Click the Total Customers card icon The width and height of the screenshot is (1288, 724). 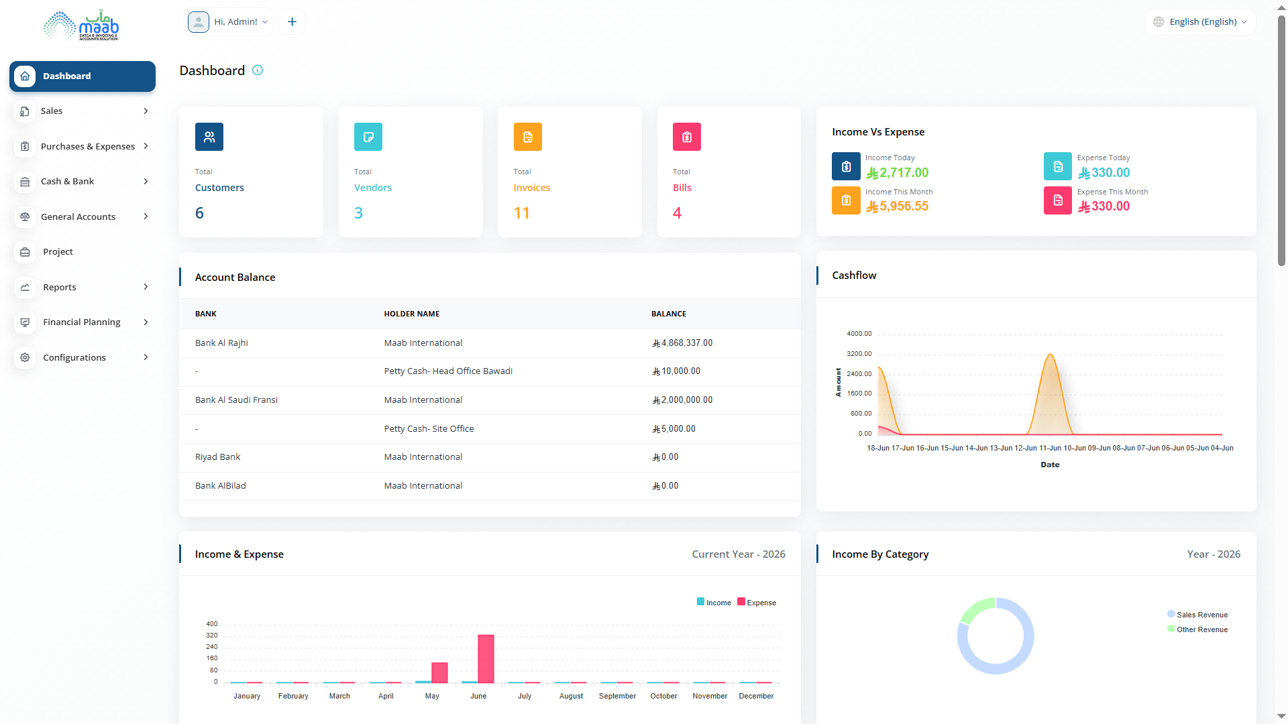pyautogui.click(x=209, y=137)
